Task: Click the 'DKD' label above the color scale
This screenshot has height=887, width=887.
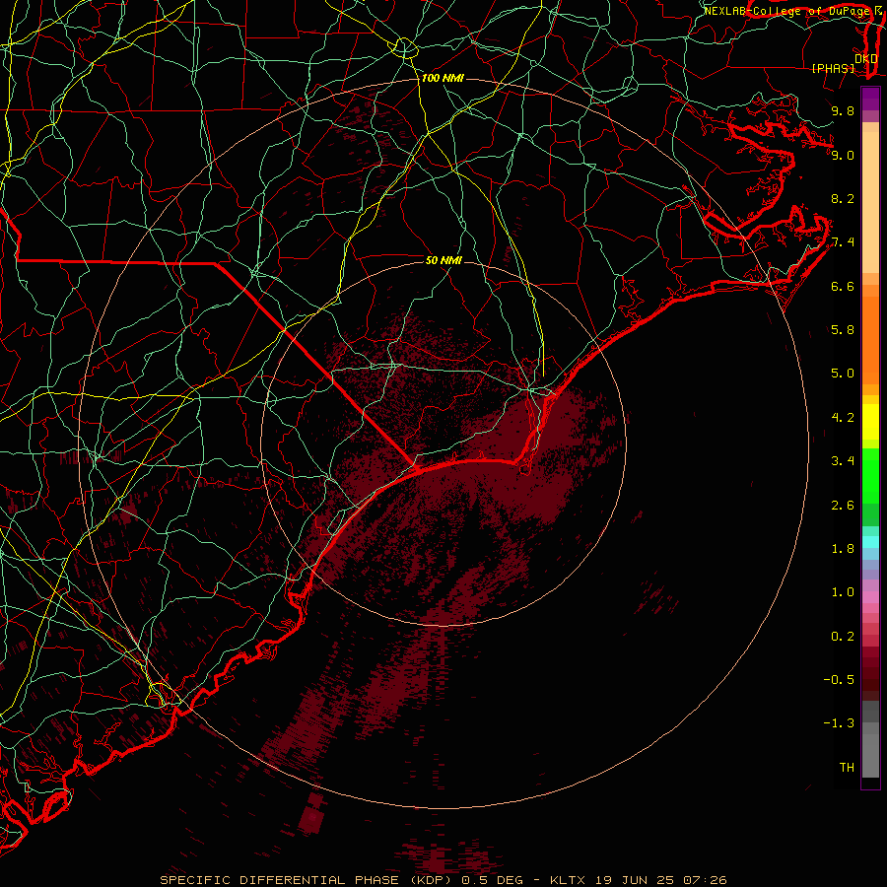Action: (x=866, y=58)
